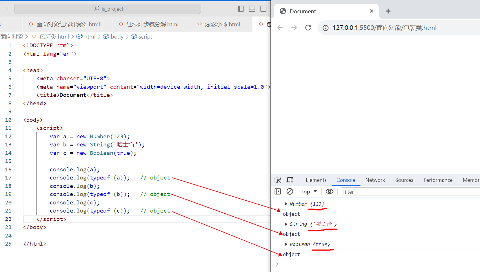Toggle VS Code bottom panel layout icon
The height and width of the screenshot is (272, 480).
pos(252,9)
